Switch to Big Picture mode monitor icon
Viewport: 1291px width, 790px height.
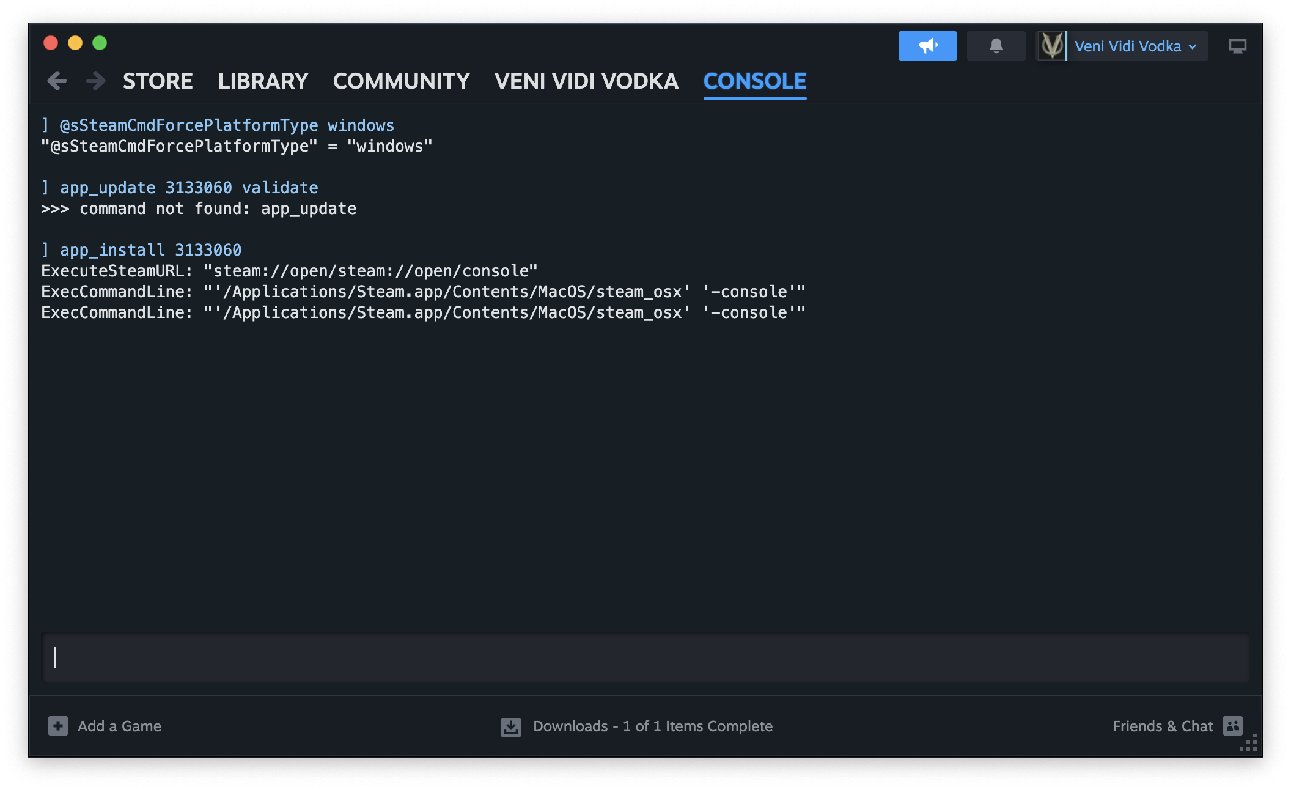coord(1237,46)
